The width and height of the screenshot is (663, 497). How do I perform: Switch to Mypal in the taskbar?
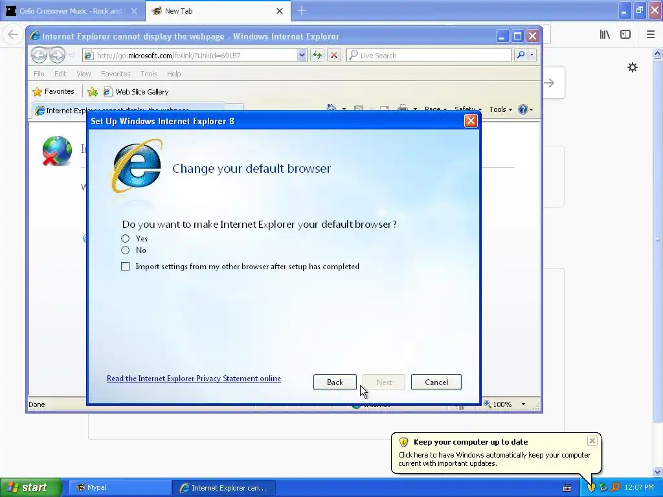pyautogui.click(x=119, y=487)
